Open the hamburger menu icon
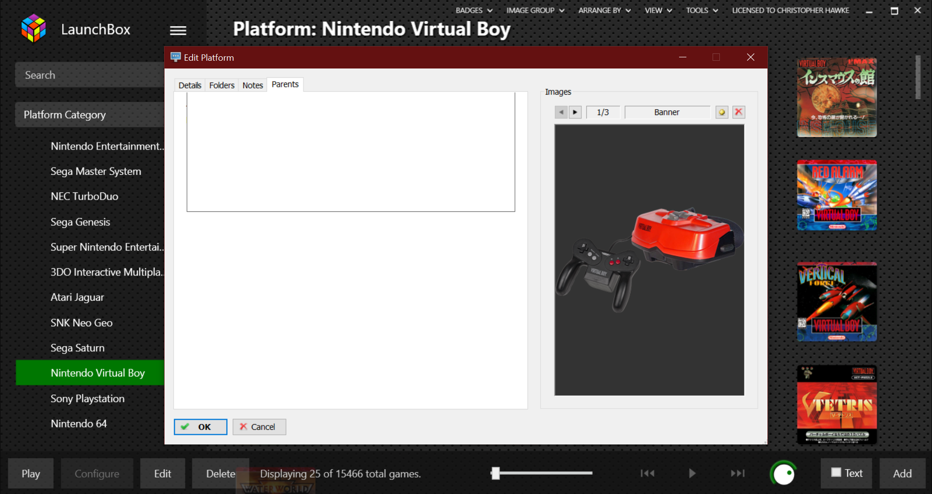Image resolution: width=932 pixels, height=494 pixels. tap(178, 31)
